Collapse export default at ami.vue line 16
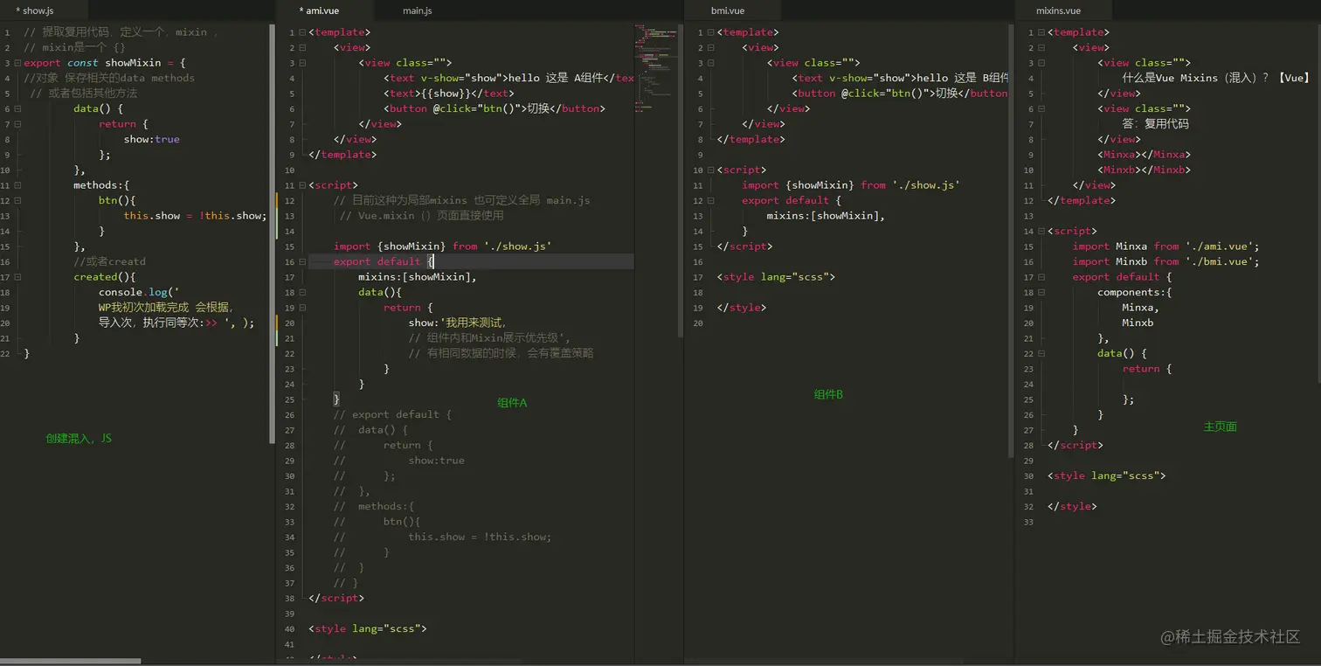 [302, 261]
